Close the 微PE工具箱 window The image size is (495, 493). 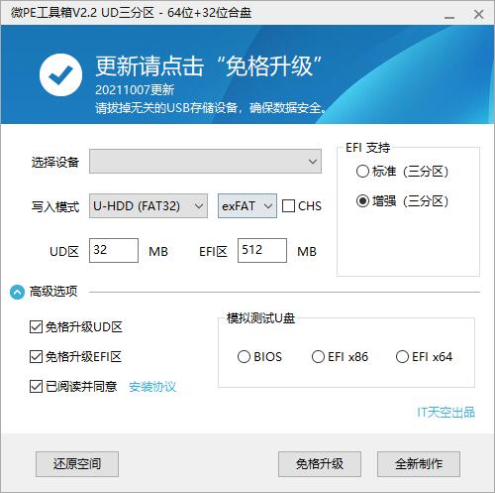(x=478, y=14)
